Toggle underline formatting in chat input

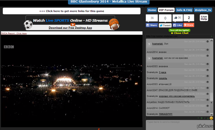coord(208,118)
